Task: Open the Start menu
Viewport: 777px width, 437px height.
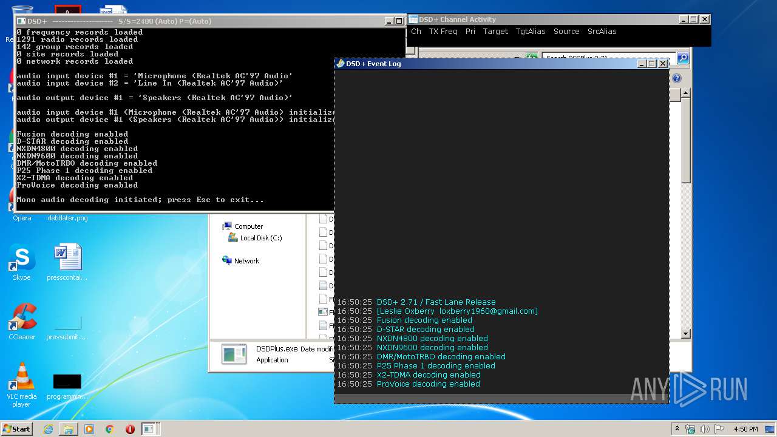Action: point(16,429)
